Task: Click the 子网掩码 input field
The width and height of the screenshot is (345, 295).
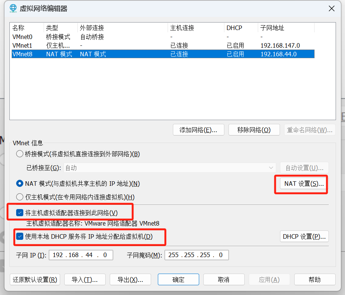Action: pyautogui.click(x=197, y=255)
